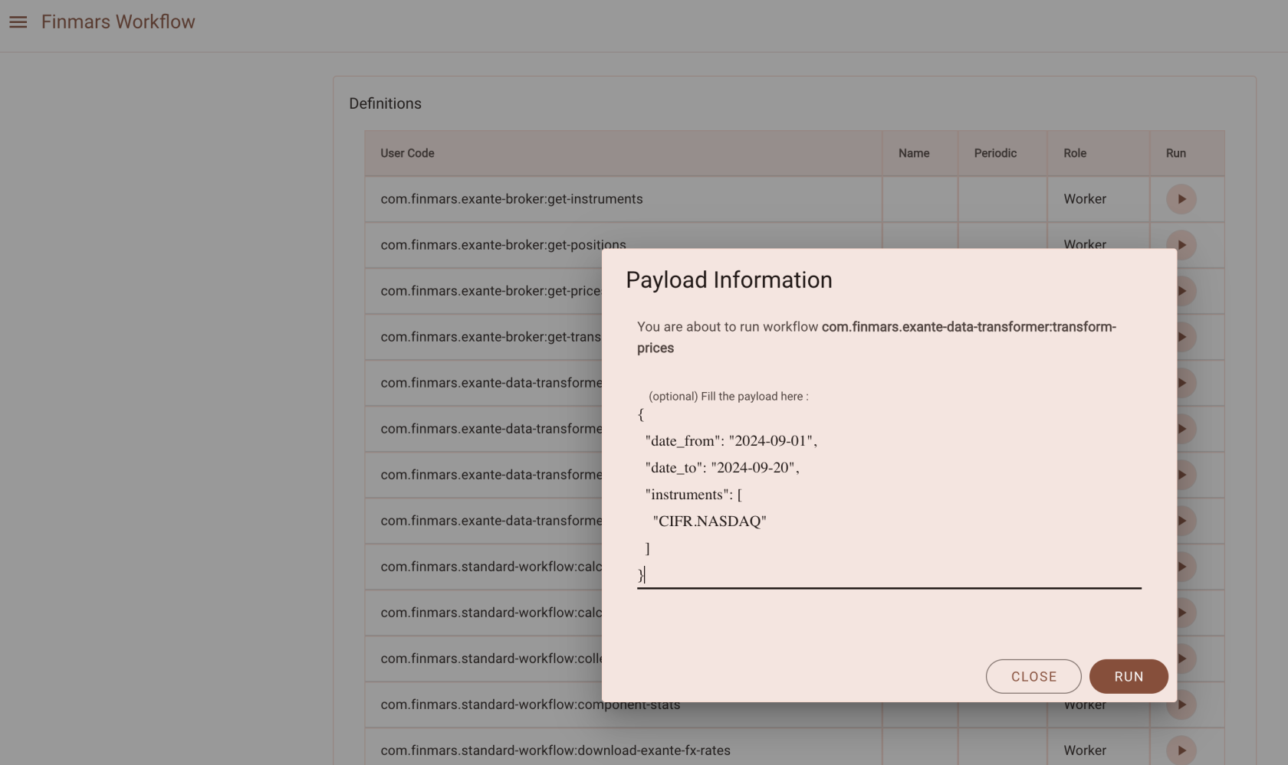1288x765 pixels.
Task: Click the Name column header
Action: pyautogui.click(x=913, y=153)
